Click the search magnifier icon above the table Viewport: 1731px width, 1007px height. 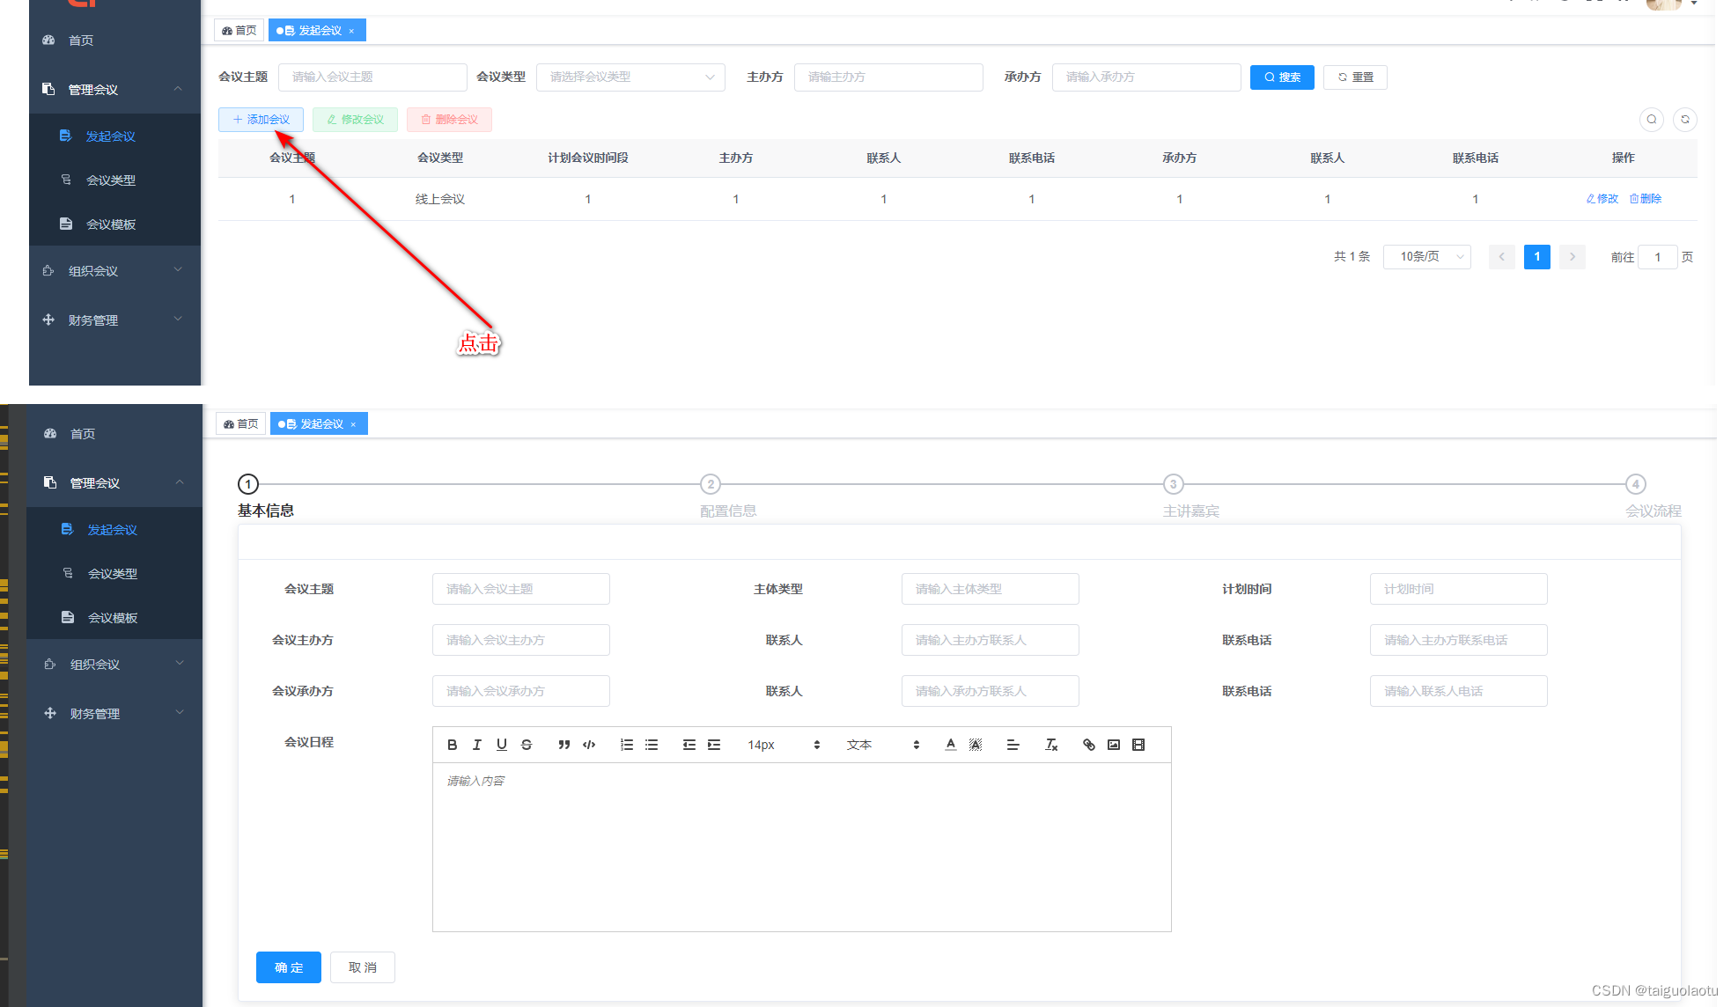(1651, 120)
